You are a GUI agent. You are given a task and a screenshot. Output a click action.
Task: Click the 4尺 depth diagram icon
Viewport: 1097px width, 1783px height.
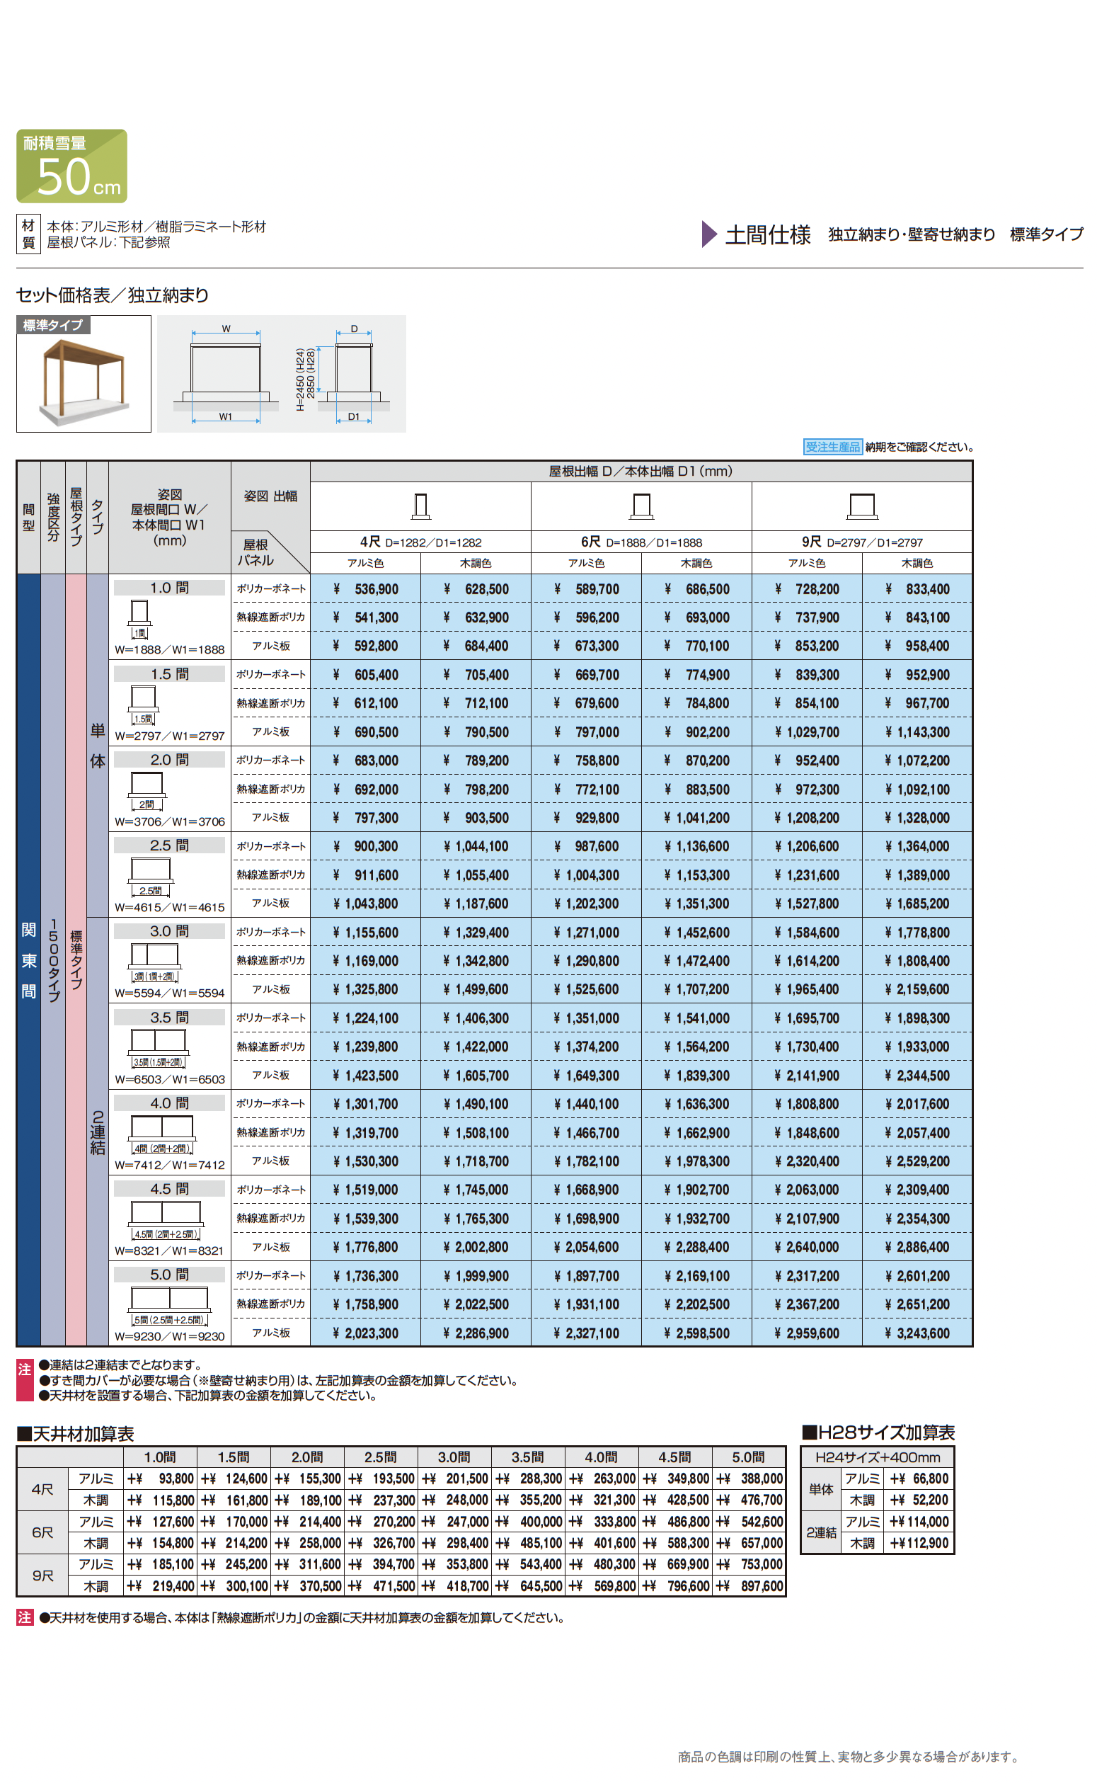coord(420,506)
